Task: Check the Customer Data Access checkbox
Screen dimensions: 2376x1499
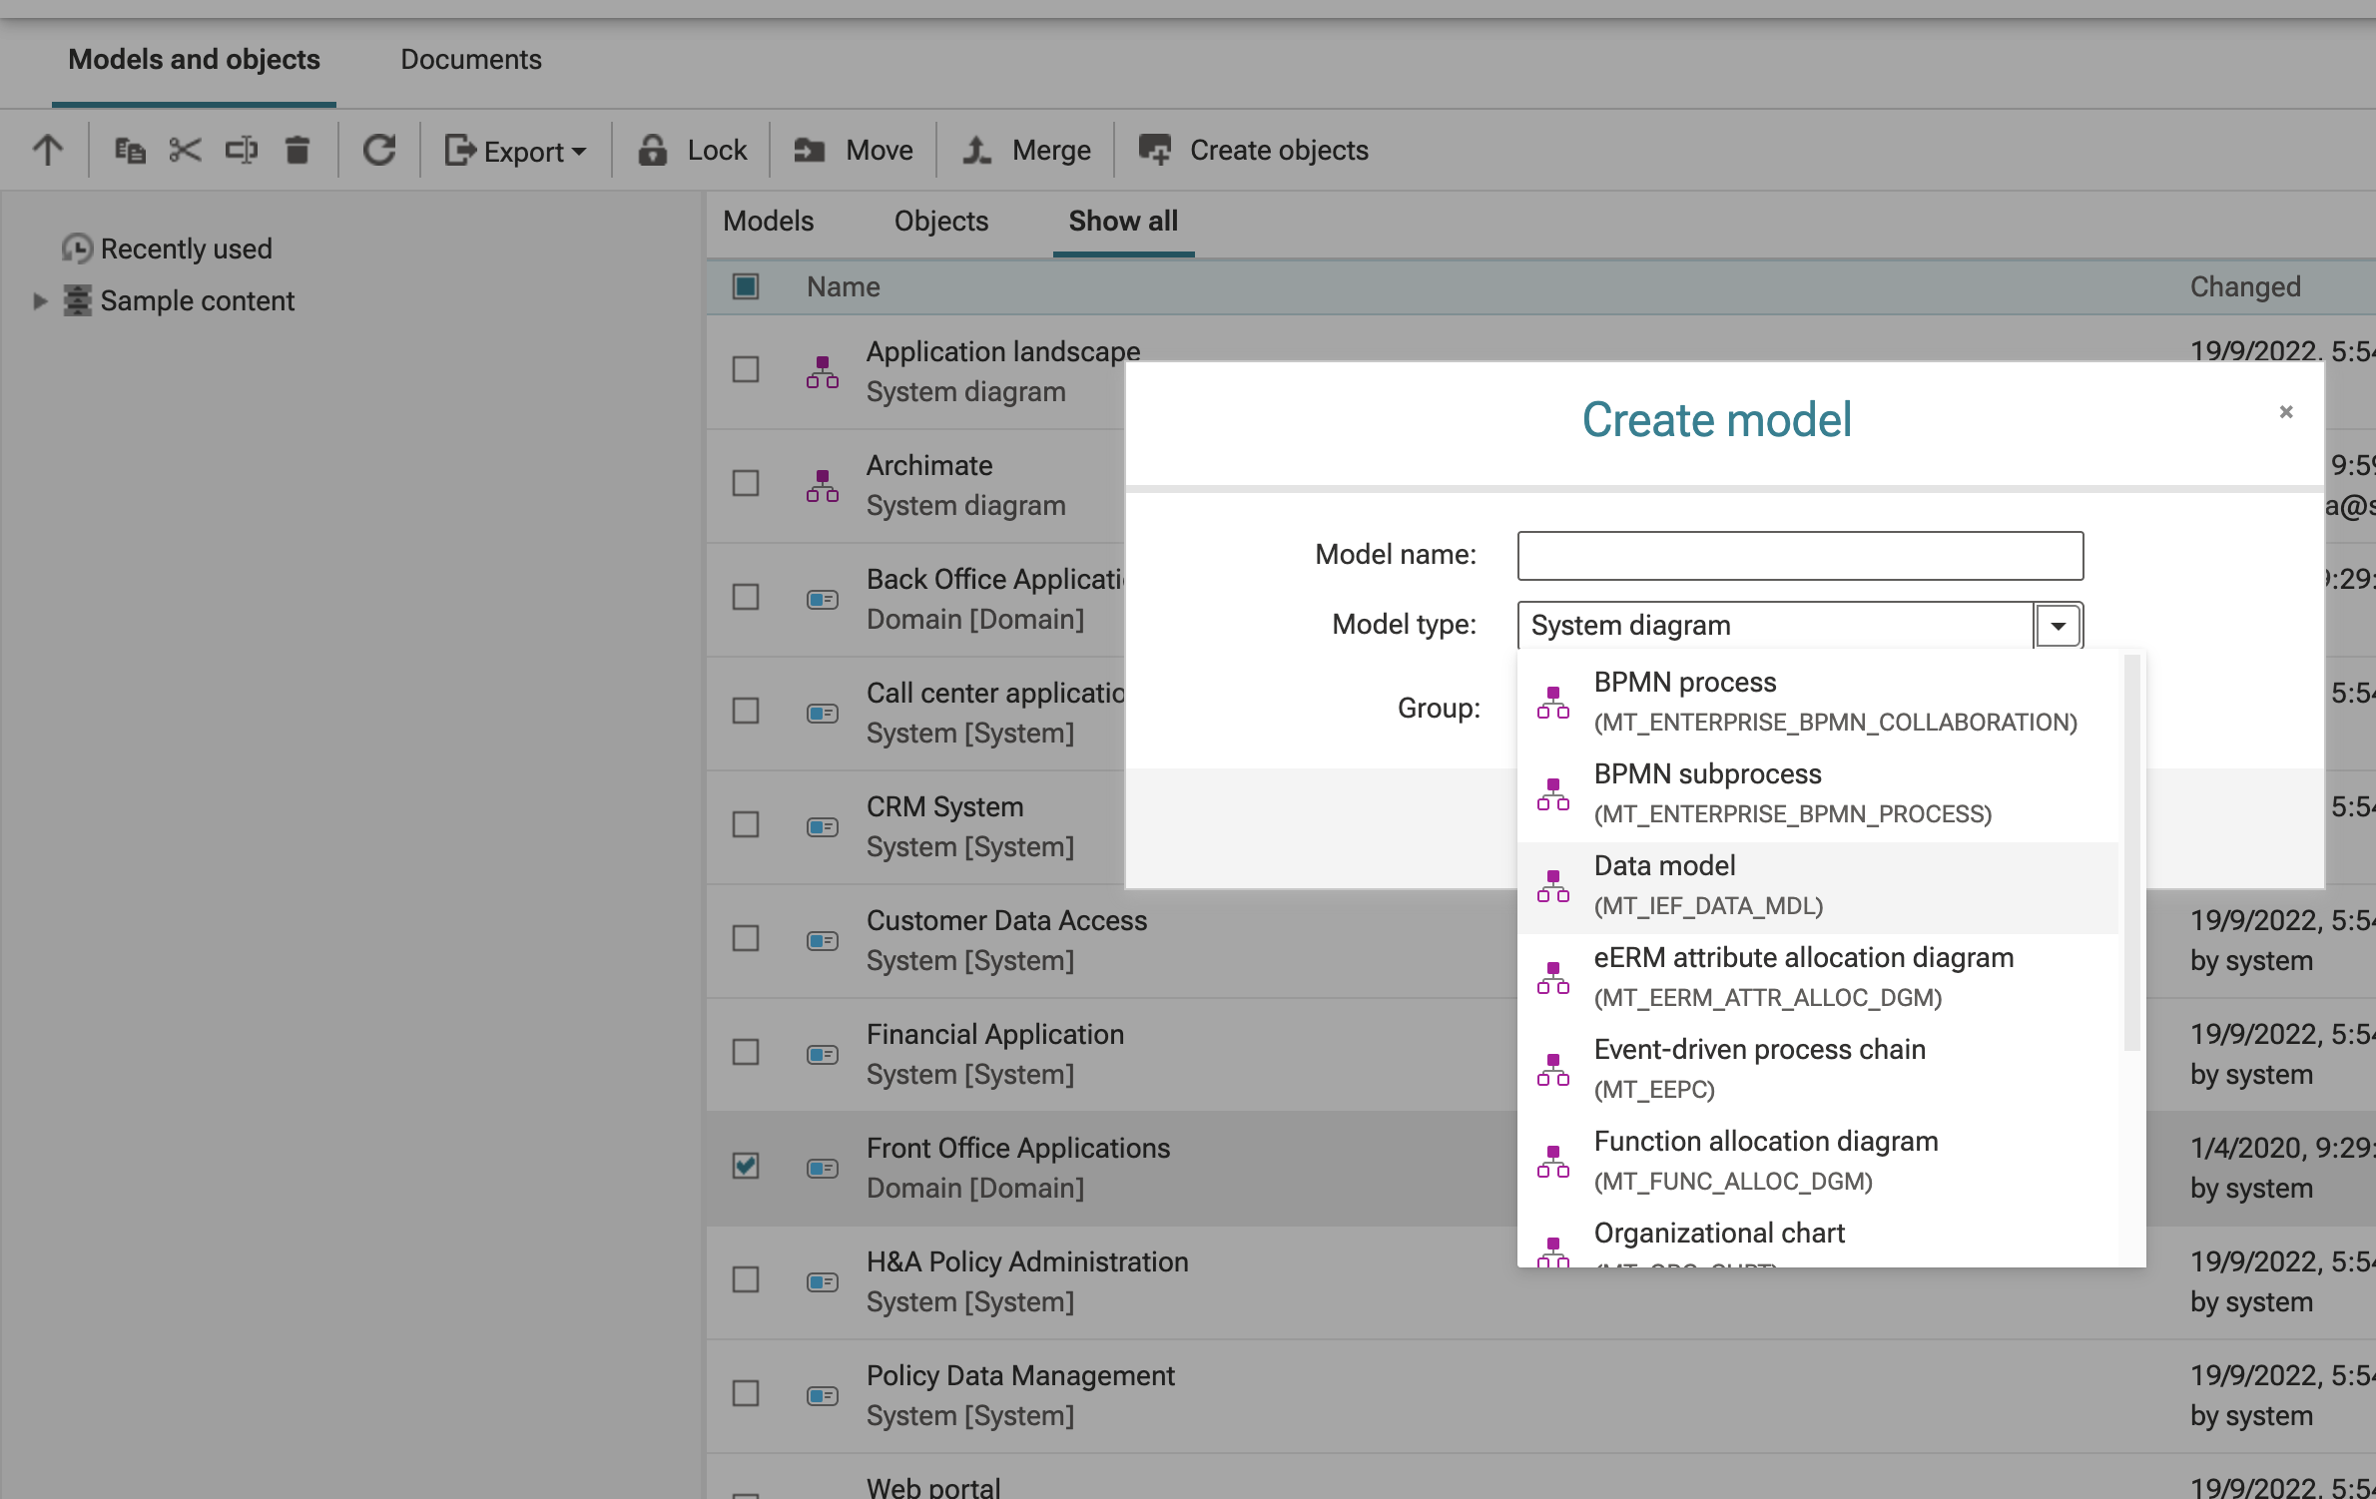Action: [x=746, y=938]
